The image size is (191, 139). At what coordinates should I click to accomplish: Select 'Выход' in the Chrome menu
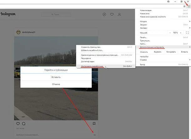163,64
